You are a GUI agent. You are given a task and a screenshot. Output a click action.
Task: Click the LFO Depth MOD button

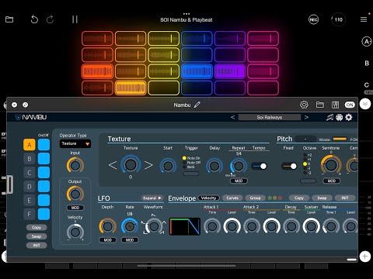[x=108, y=240]
